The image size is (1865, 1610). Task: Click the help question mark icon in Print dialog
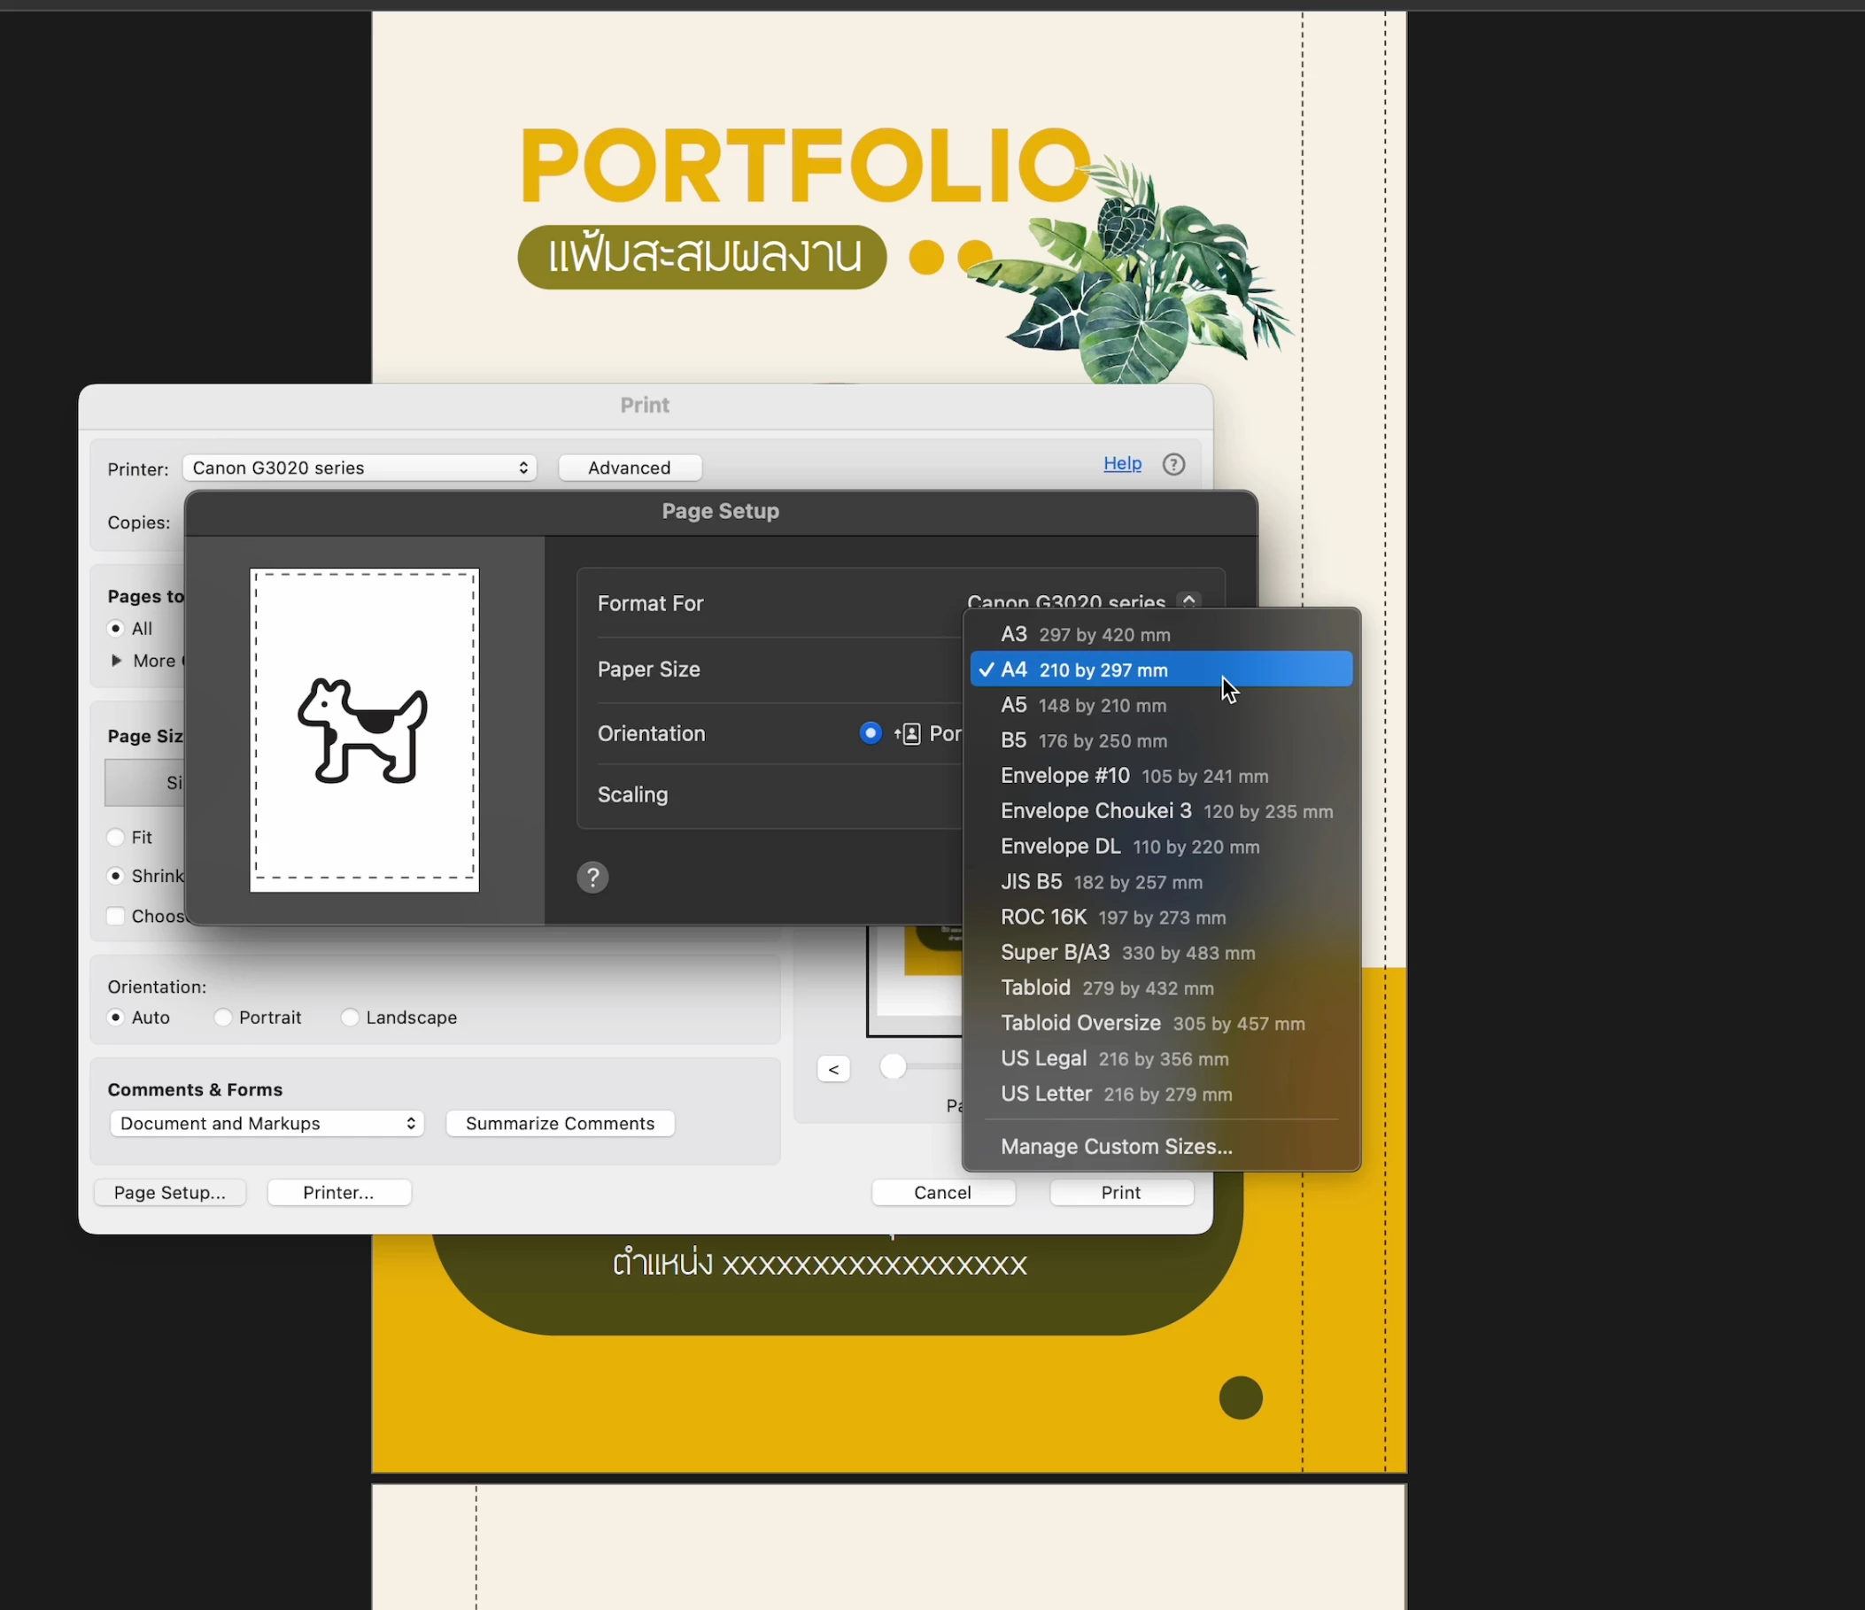[1172, 464]
